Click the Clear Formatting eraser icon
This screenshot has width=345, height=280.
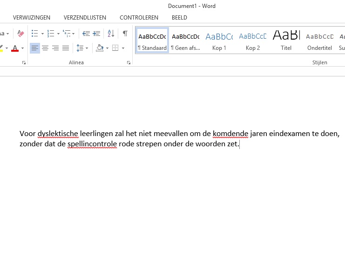click(x=20, y=34)
